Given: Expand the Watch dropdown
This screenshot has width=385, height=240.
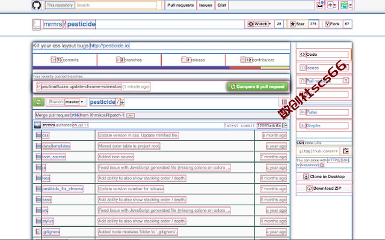Looking at the screenshot, I should [259, 24].
